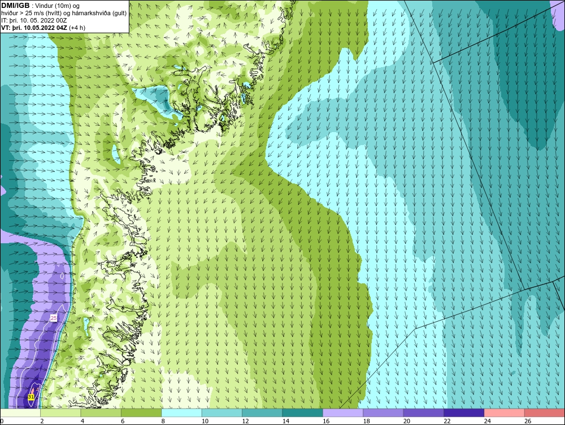Click the legend scale value '20'
The width and height of the screenshot is (565, 425).
coord(406,421)
